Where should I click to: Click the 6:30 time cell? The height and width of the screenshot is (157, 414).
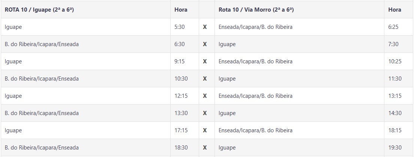180,44
